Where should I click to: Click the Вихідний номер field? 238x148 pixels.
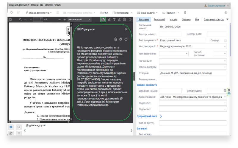click(170, 91)
